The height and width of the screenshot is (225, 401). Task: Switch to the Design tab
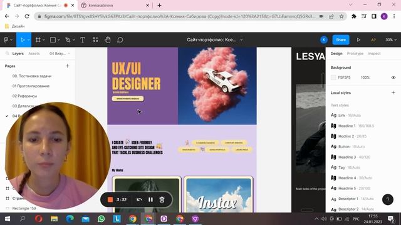click(336, 54)
